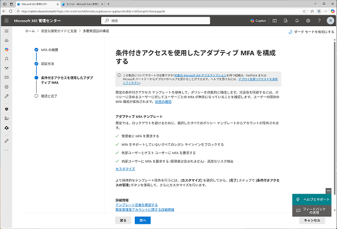Open a new browser tab
This screenshot has width=337, height=229.
click(x=108, y=4)
